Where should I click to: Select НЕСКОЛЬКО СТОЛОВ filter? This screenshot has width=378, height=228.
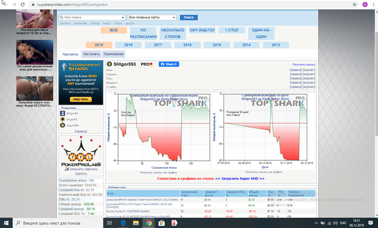click(x=173, y=33)
